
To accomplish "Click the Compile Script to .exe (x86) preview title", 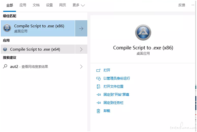I will [143, 48].
